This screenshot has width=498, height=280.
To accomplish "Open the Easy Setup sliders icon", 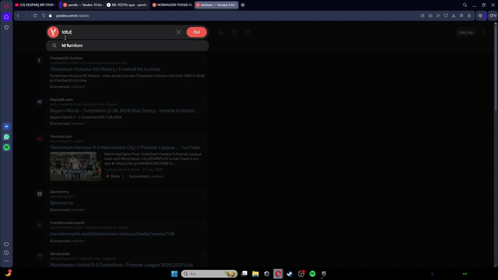I will (x=461, y=16).
